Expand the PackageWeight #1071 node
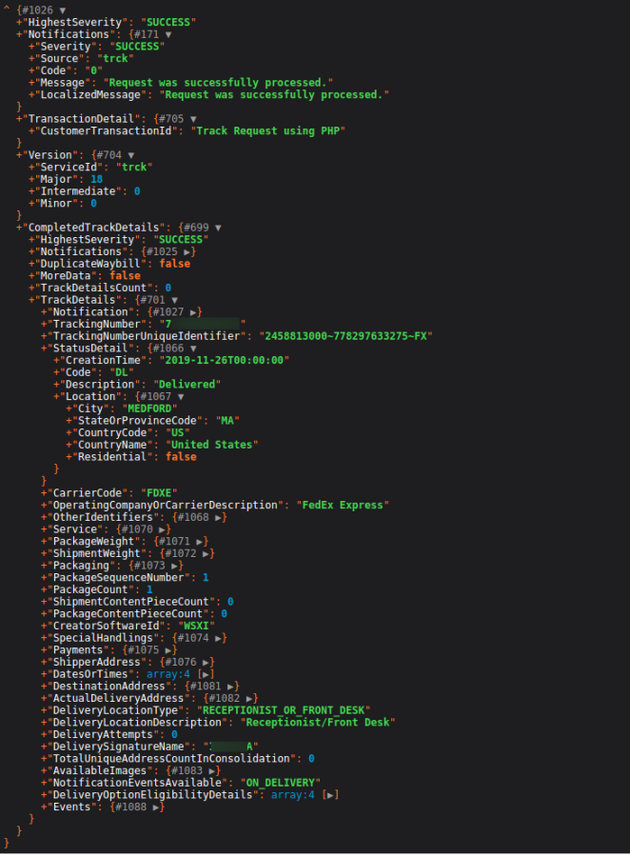 click(x=207, y=541)
